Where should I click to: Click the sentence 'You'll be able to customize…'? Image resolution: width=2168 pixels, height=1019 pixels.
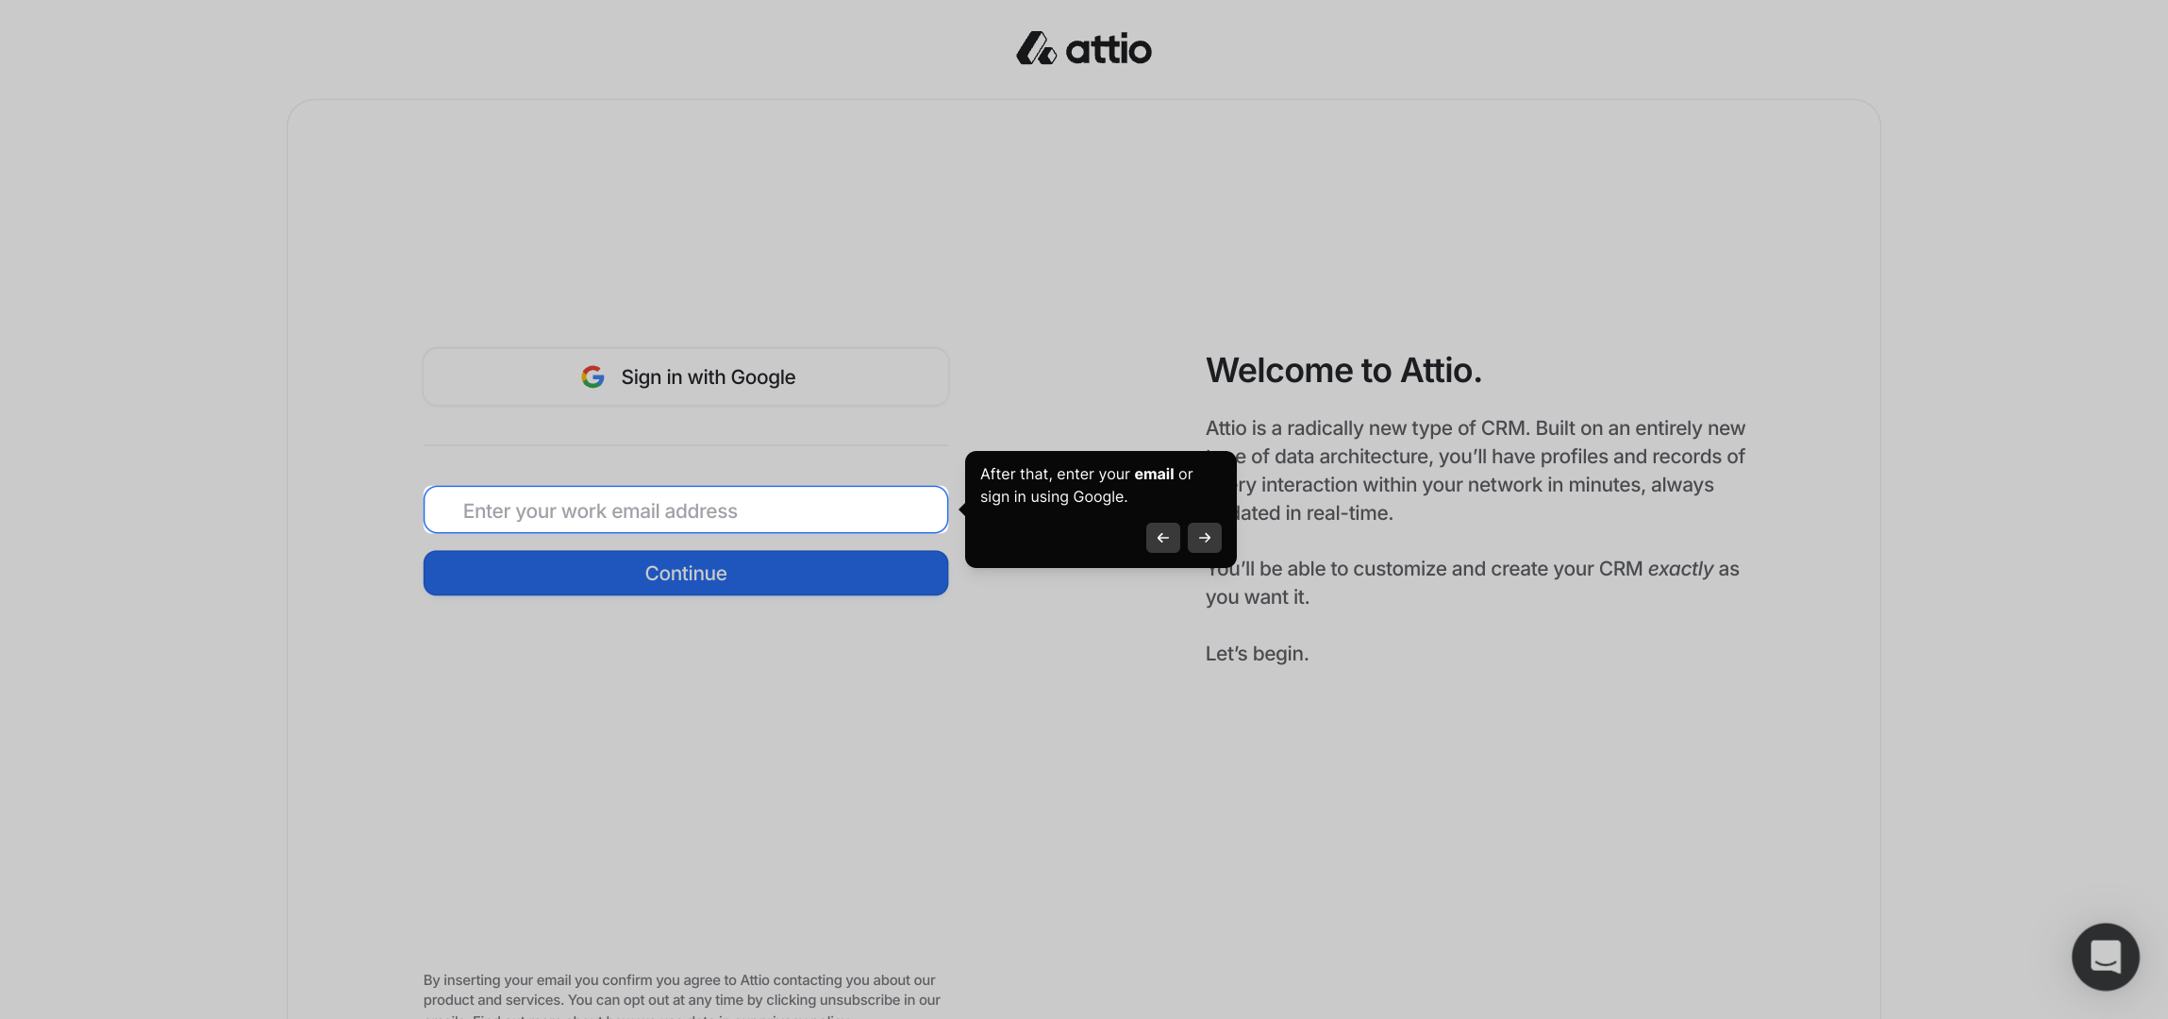(x=1472, y=582)
